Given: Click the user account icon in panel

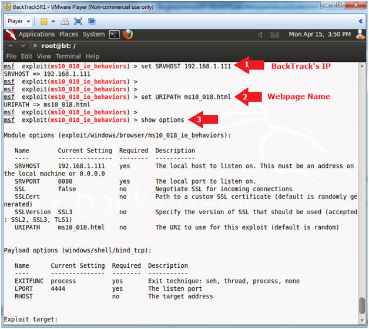Looking at the screenshot, I should (x=360, y=34).
